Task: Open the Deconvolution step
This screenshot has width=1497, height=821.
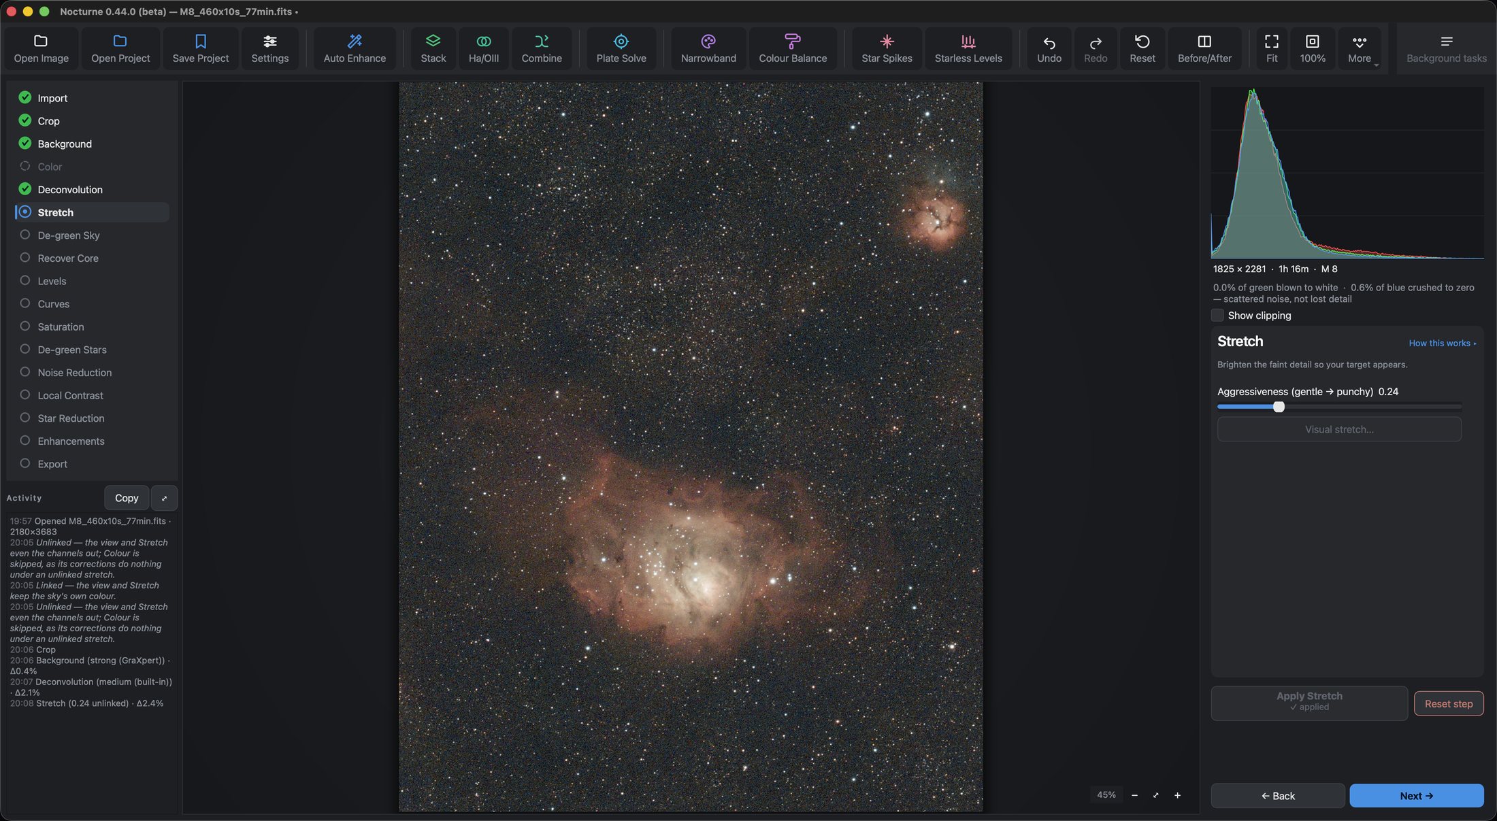Action: click(92, 190)
